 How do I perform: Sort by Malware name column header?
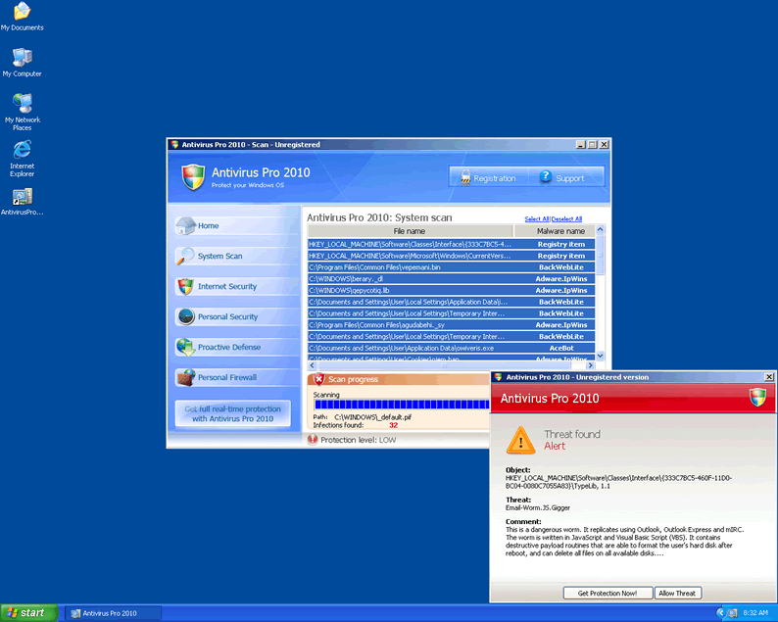click(x=560, y=231)
